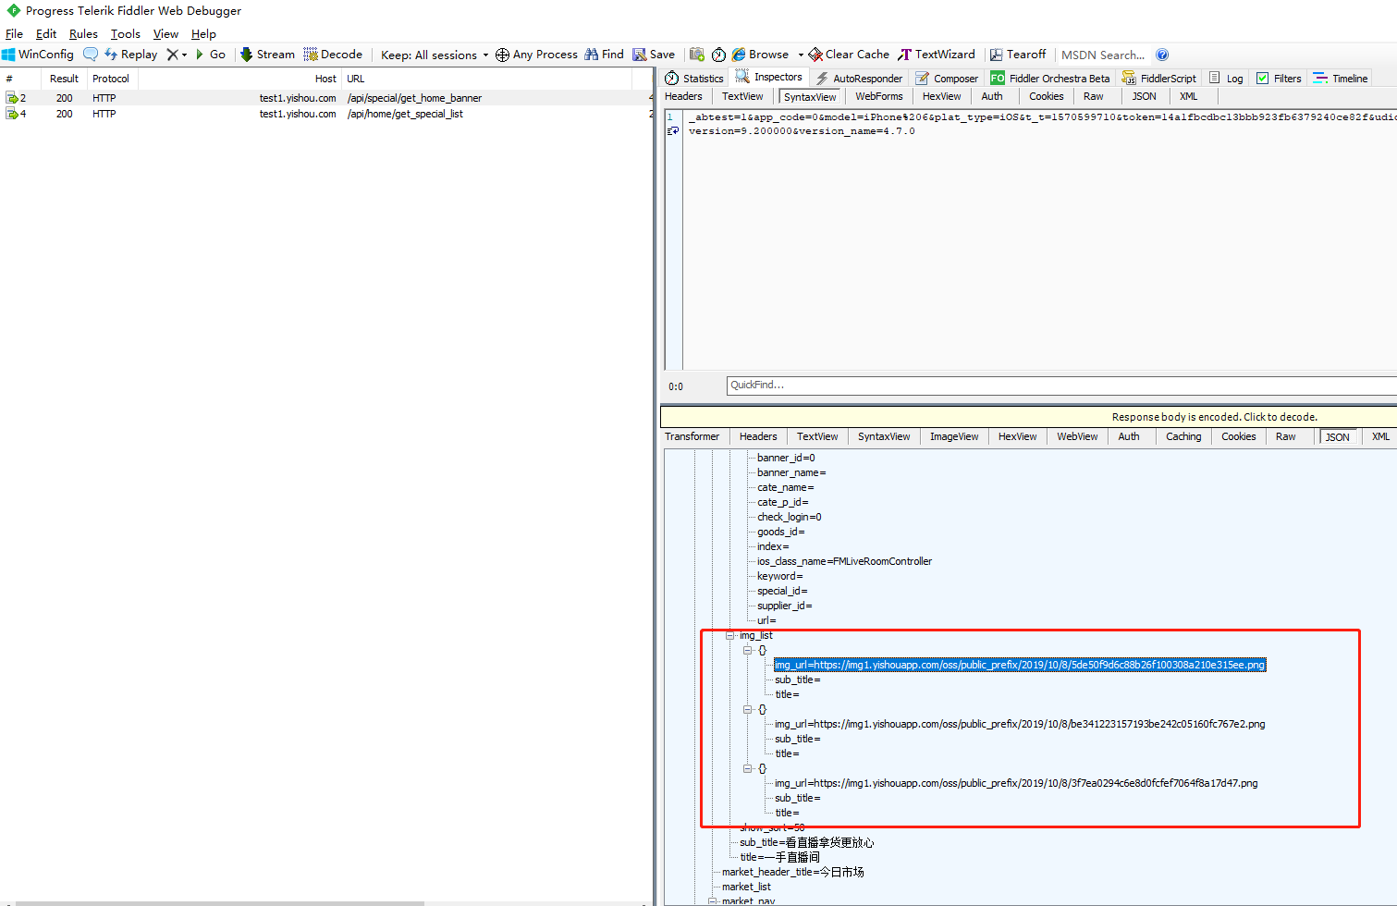Viewport: 1397px width, 906px height.
Task: Tearoff the toolbar into new window
Action: (x=1018, y=55)
